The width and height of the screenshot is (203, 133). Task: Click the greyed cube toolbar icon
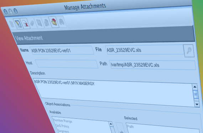click(x=32, y=23)
